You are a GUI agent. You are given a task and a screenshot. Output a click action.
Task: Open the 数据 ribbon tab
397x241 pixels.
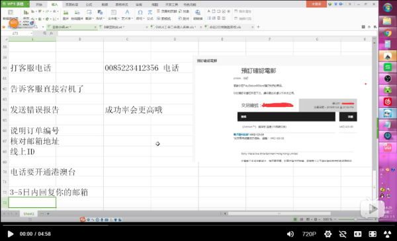click(x=105, y=5)
